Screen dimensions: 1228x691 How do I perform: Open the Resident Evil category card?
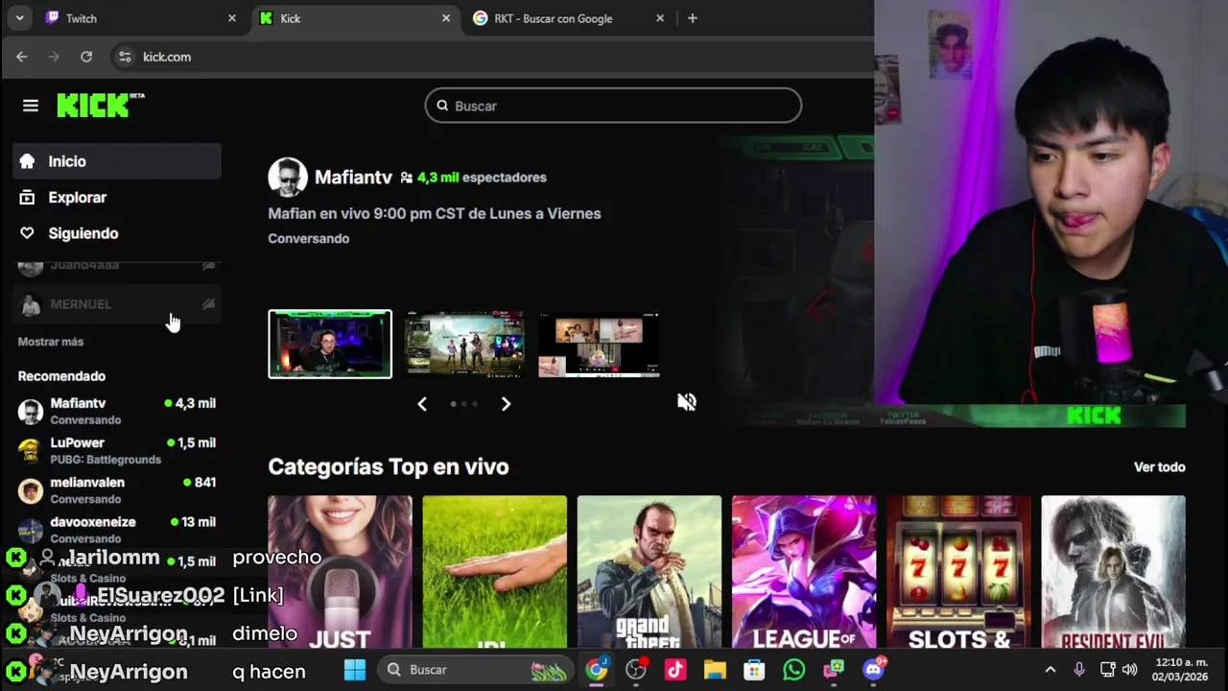point(1113,572)
